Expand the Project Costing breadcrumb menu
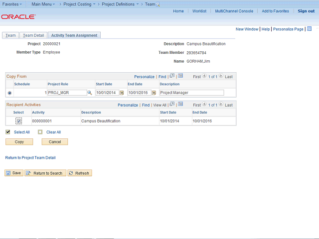Image resolution: width=319 pixels, height=239 pixels. click(x=79, y=4)
